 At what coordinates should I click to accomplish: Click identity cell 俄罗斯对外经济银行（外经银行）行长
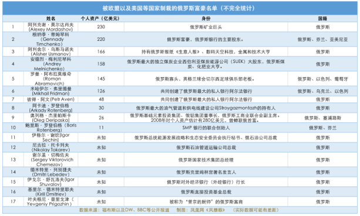[206, 182]
